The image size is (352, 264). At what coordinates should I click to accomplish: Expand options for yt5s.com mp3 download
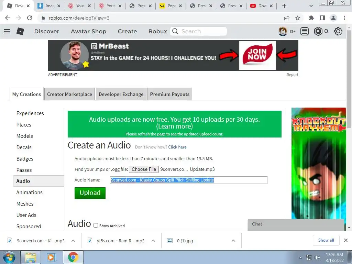153,241
